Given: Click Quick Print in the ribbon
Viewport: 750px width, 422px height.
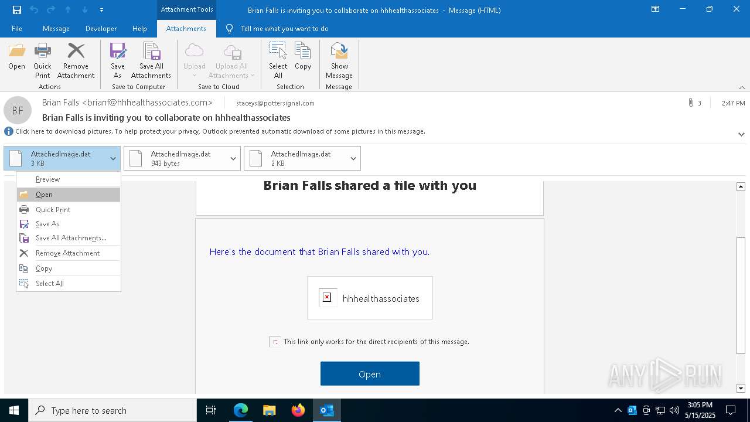Looking at the screenshot, I should tap(42, 61).
